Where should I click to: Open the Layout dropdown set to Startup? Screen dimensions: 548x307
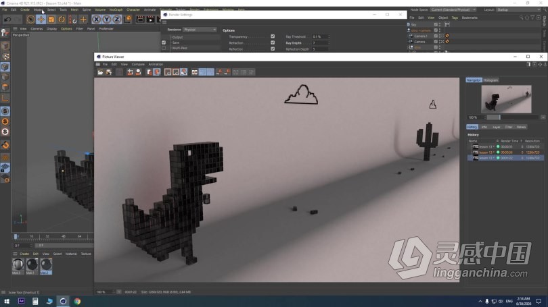pyautogui.click(x=519, y=9)
